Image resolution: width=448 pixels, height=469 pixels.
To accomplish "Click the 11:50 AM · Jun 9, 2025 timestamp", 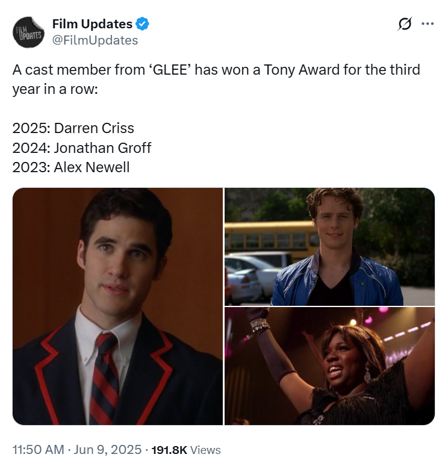I will [77, 450].
